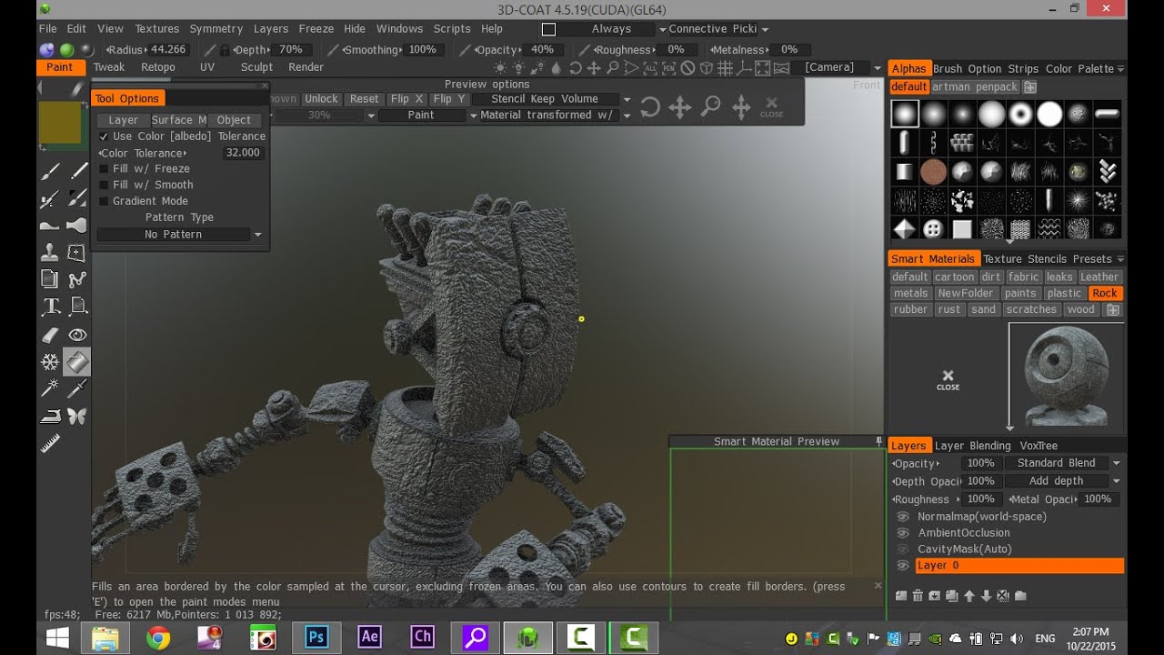The width and height of the screenshot is (1164, 655).
Task: Enable Fill w/ Smooth checkbox
Action: [x=104, y=185]
